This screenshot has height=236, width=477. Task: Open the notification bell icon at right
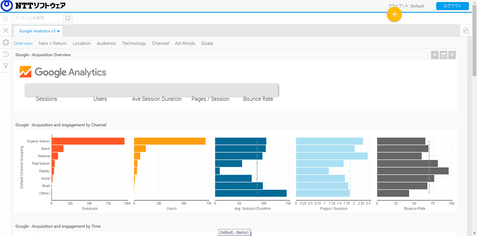(x=465, y=31)
